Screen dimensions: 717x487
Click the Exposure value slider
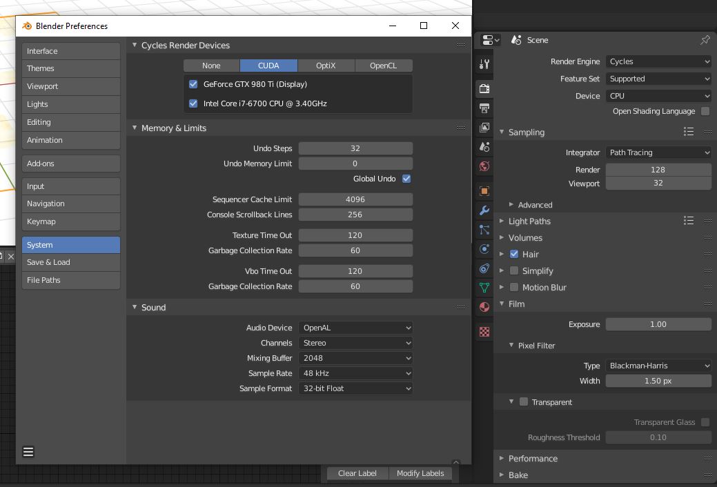point(658,324)
